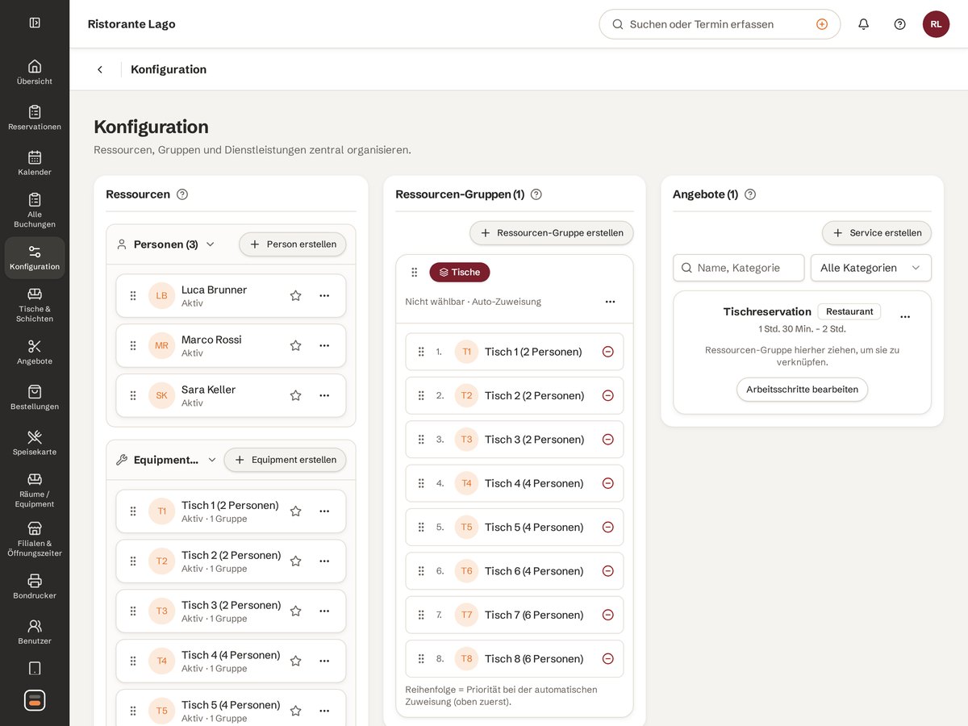Viewport: 968px width, 726px height.
Task: Collapse the sidebar panel icon
Action: (x=35, y=23)
